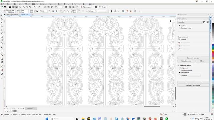Viewport: 214px width, 120px height.
Task: Select the Parallel Dimension tool
Action: click(2, 52)
